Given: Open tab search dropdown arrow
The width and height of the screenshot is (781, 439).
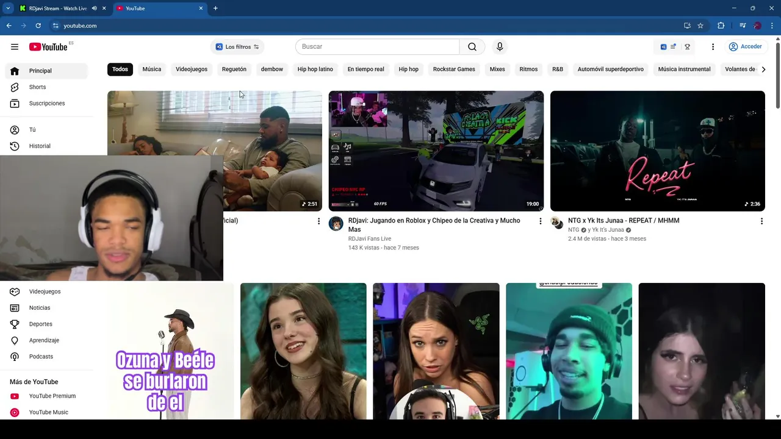Looking at the screenshot, I should 8,9.
